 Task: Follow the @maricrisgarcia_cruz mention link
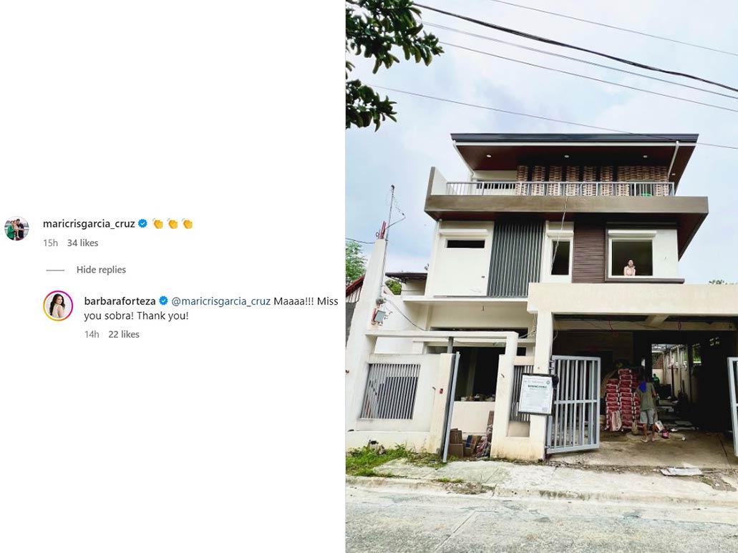[220, 301]
